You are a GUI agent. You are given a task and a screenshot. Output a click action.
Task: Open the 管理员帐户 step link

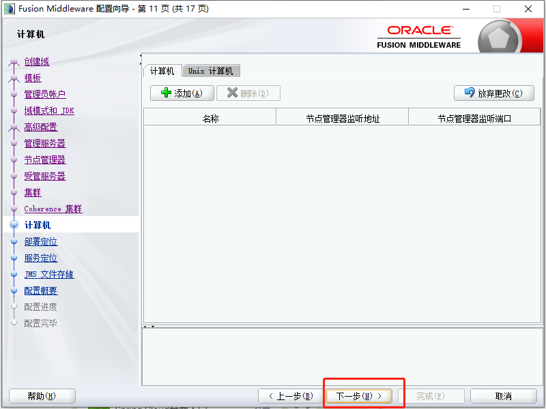(45, 95)
